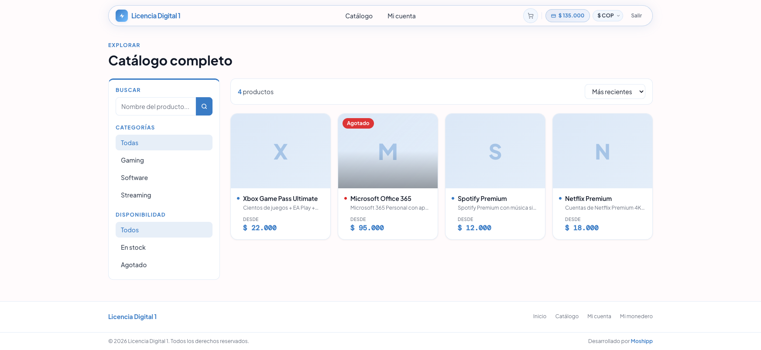This screenshot has height=350, width=761.
Task: Filter by Agotado availability
Action: 164,265
